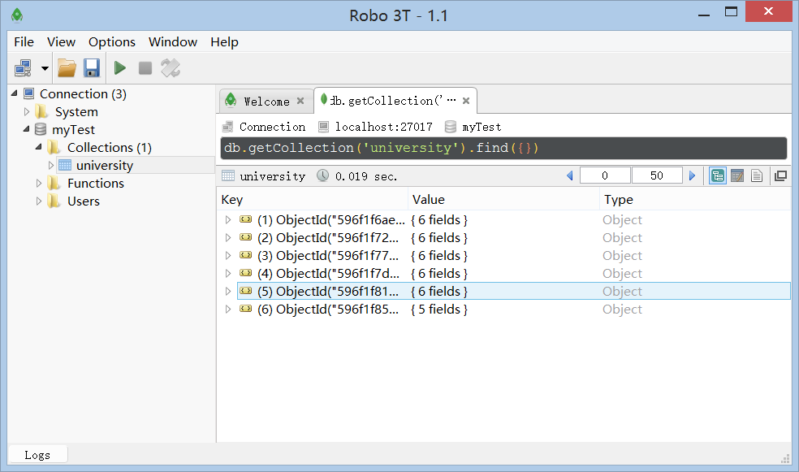Click the { 6 fields } value of row (2)
Viewport: 799px width, 472px height.
(x=439, y=237)
